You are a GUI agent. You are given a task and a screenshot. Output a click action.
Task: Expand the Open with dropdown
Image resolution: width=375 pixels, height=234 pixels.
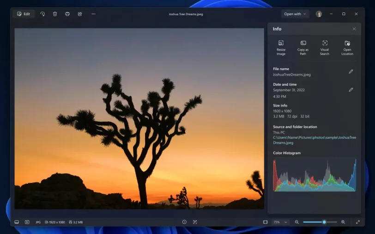pyautogui.click(x=295, y=14)
